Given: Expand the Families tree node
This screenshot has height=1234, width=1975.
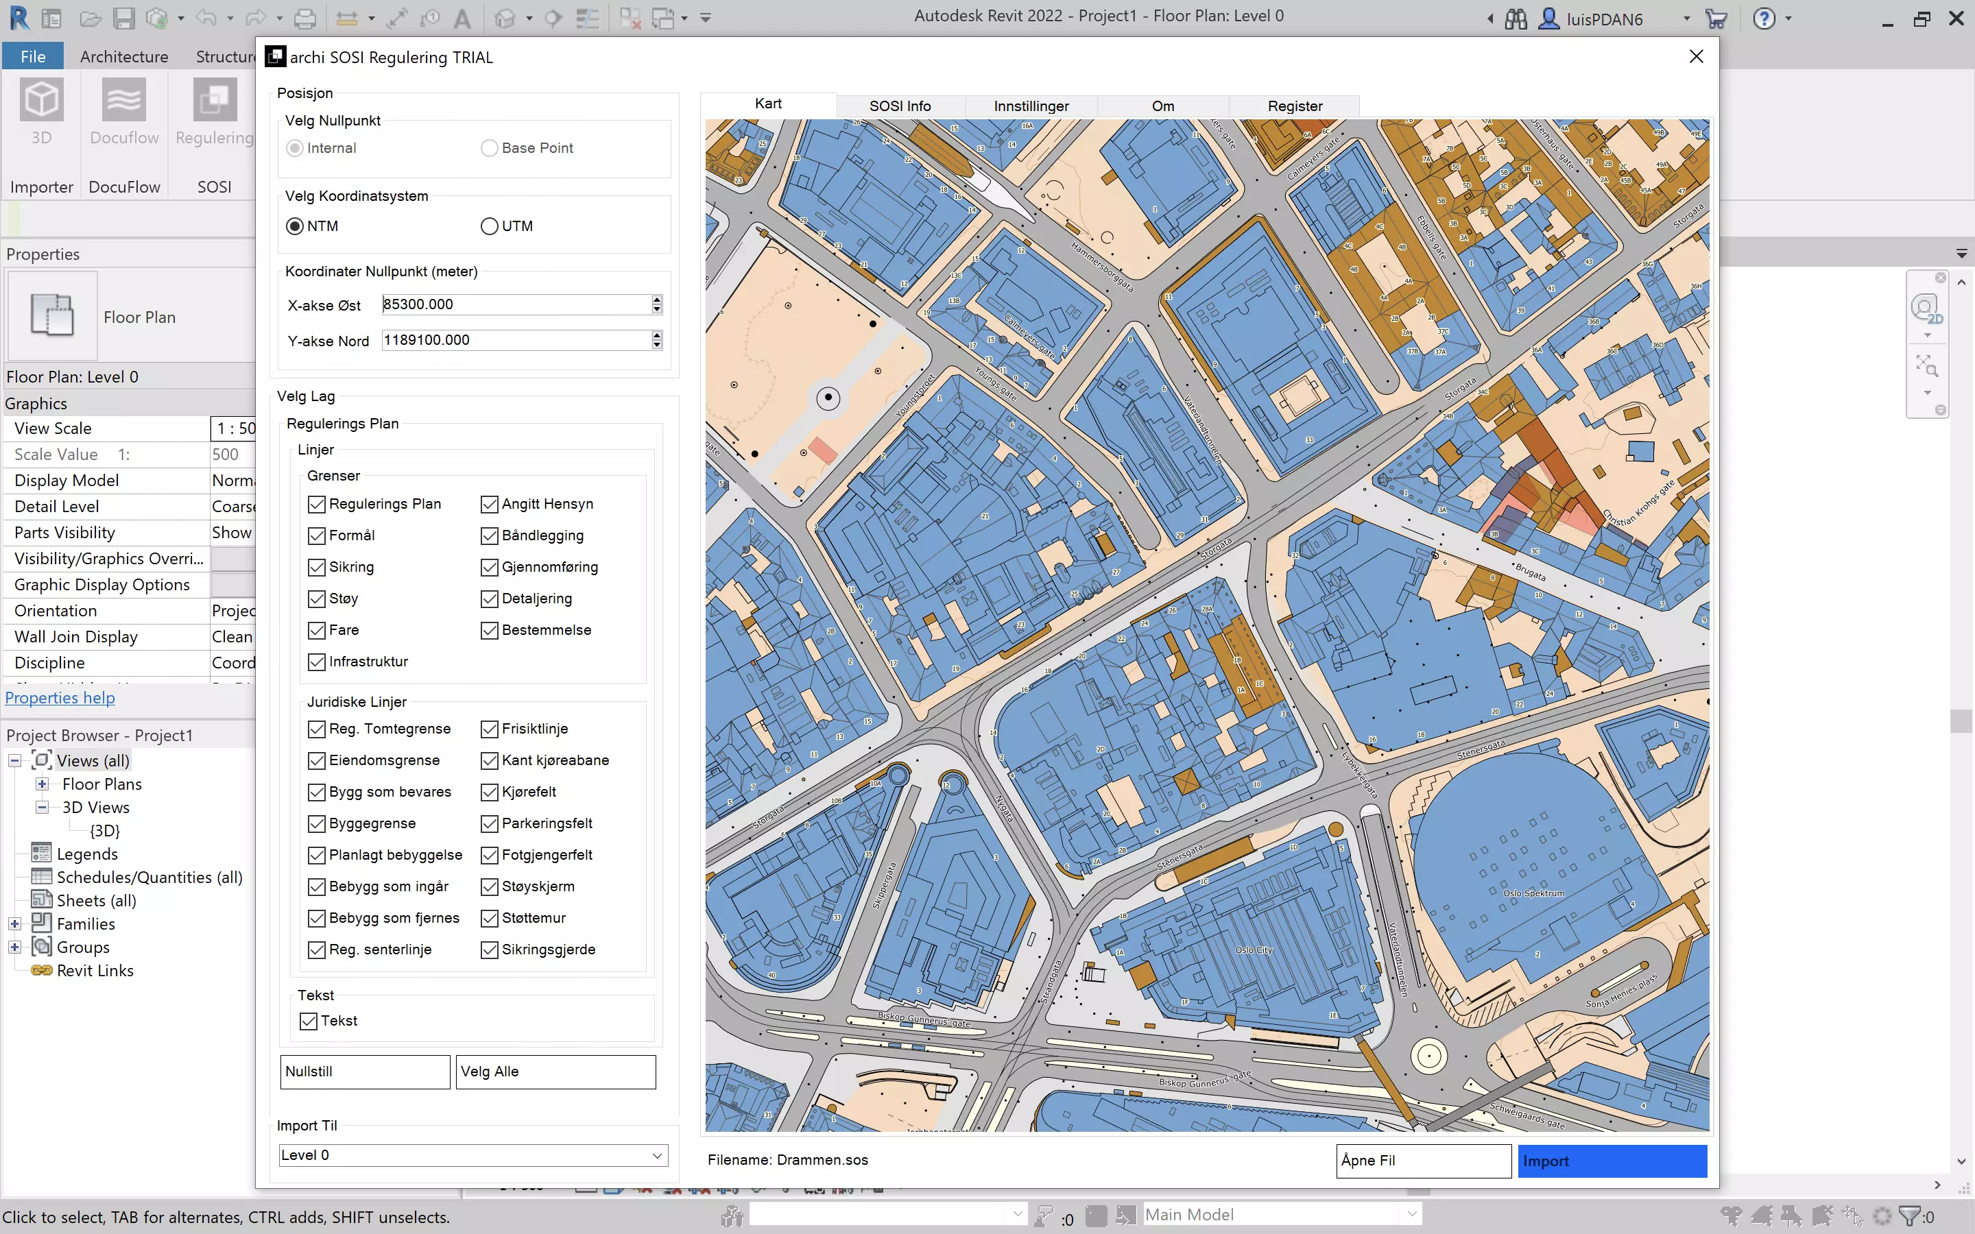Looking at the screenshot, I should pyautogui.click(x=14, y=924).
